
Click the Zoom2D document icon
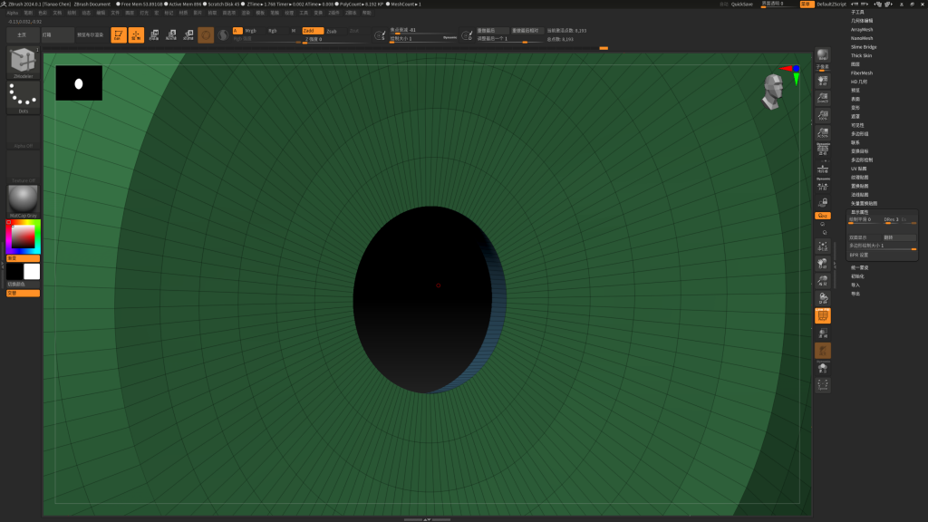point(823,98)
